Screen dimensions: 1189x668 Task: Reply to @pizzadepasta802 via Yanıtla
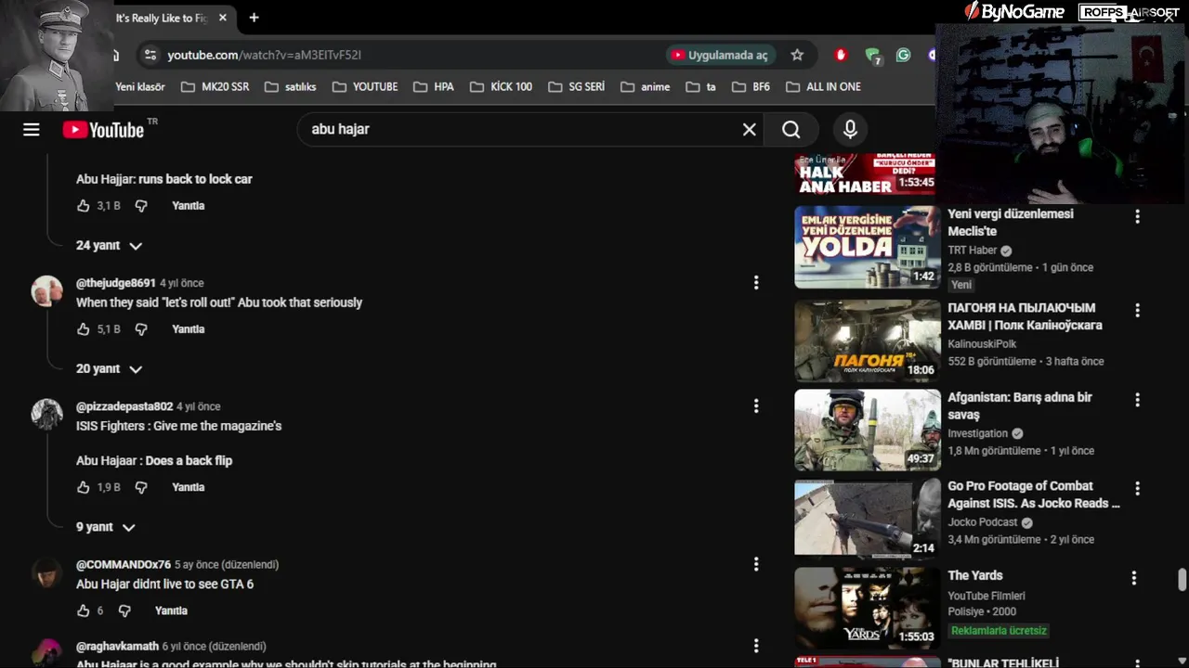tap(188, 487)
